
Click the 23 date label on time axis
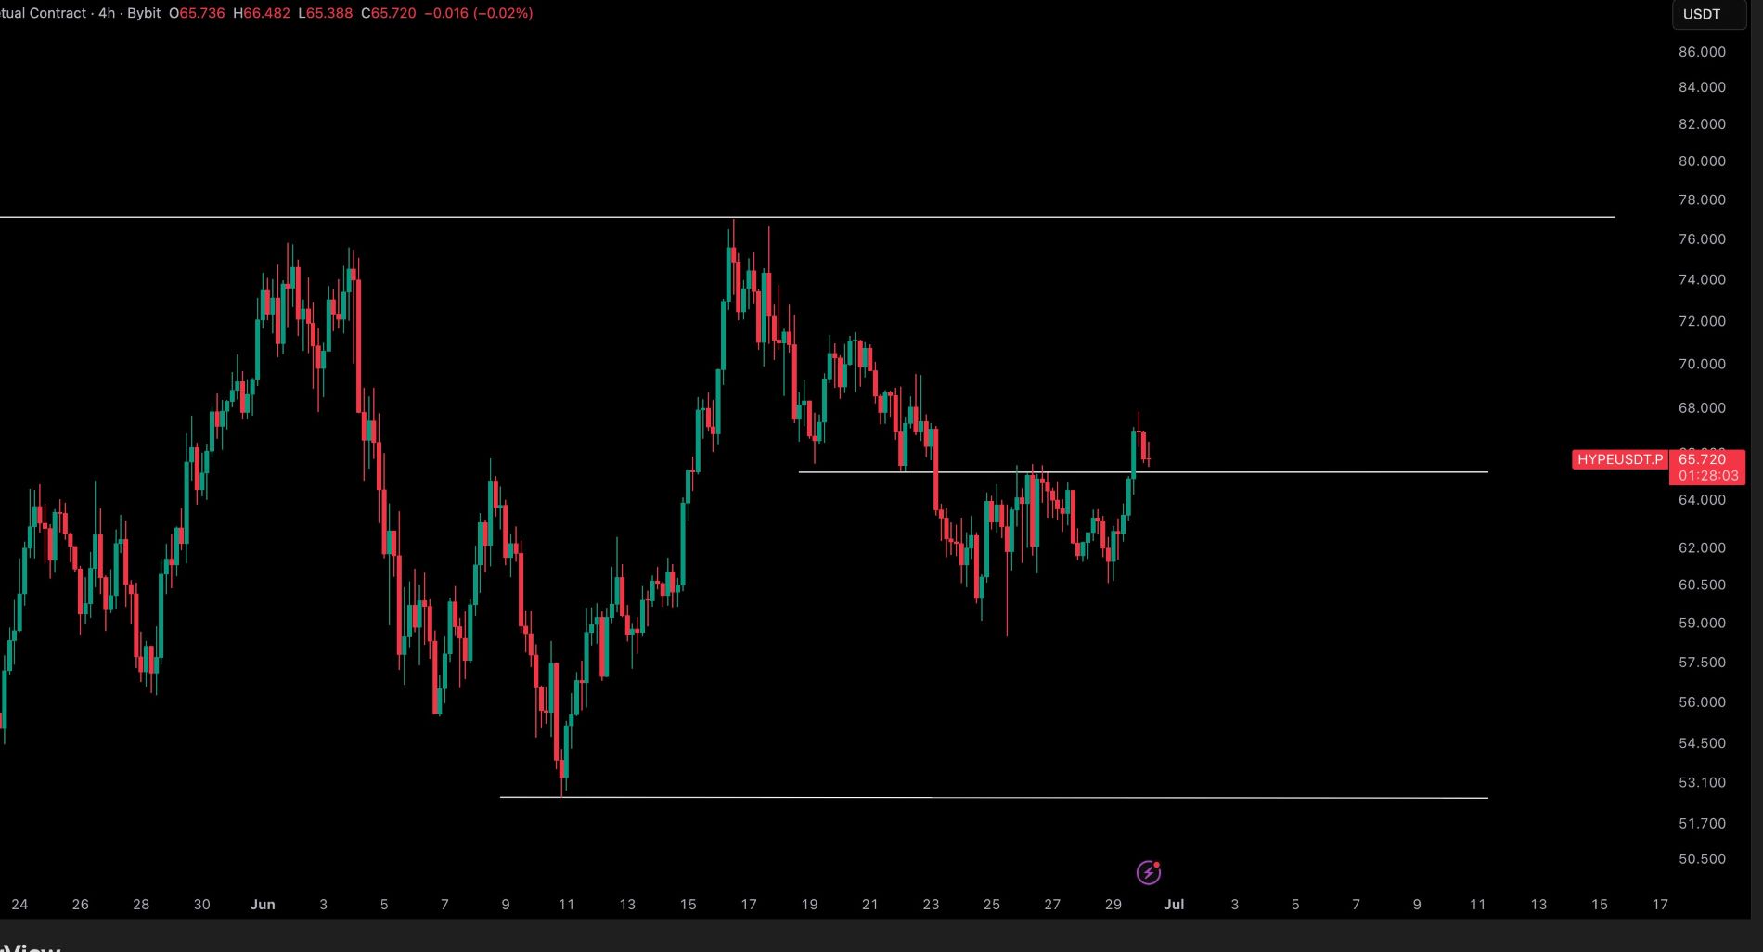coord(931,905)
